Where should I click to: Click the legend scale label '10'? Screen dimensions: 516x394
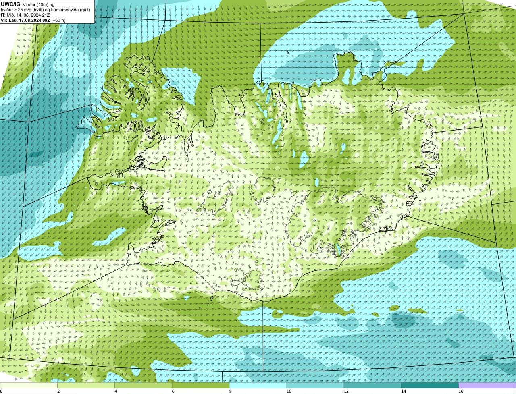(289, 391)
